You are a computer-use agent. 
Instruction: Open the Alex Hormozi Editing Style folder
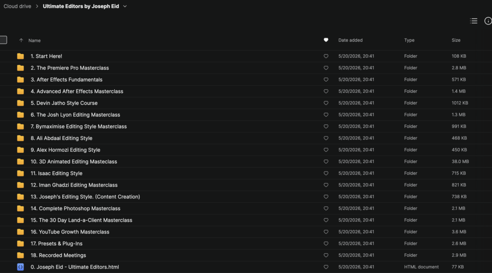click(65, 150)
